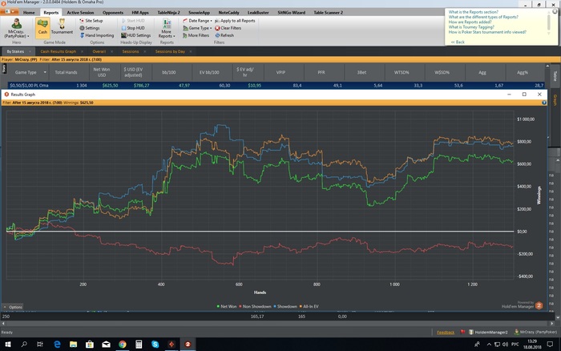Sort by the Total Hands column header

click(x=66, y=72)
